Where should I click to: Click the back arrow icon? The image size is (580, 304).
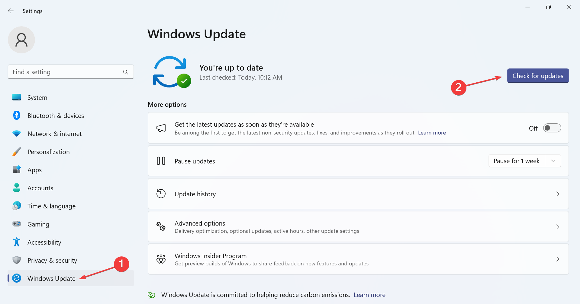tap(11, 11)
